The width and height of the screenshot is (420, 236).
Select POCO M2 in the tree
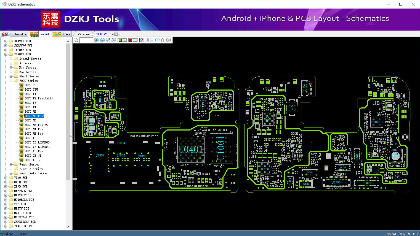coord(30,112)
